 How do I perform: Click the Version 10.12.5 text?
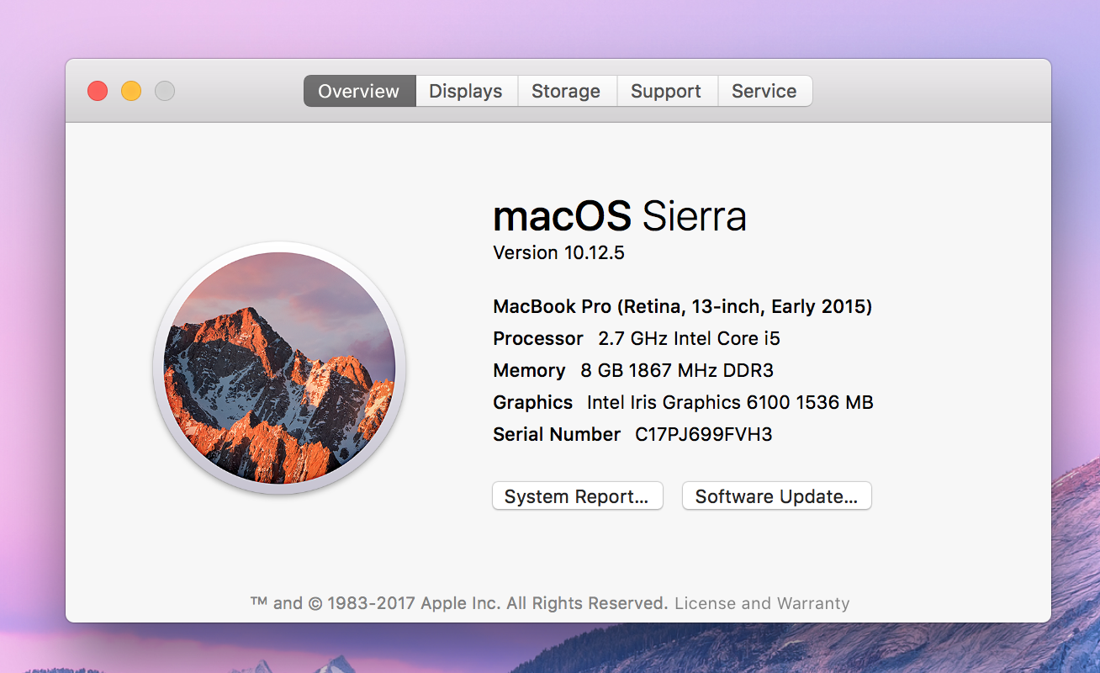558,252
